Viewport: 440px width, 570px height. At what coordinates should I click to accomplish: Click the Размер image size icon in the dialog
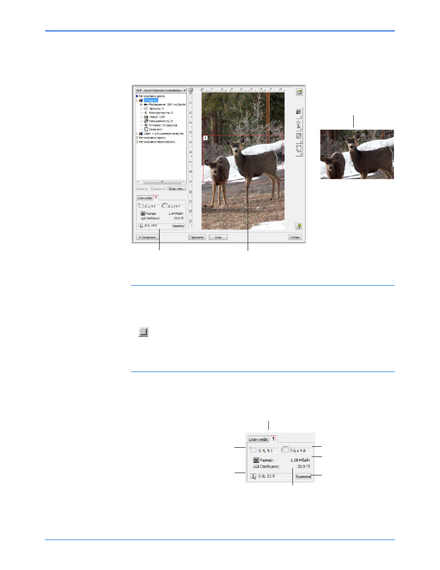(143, 214)
